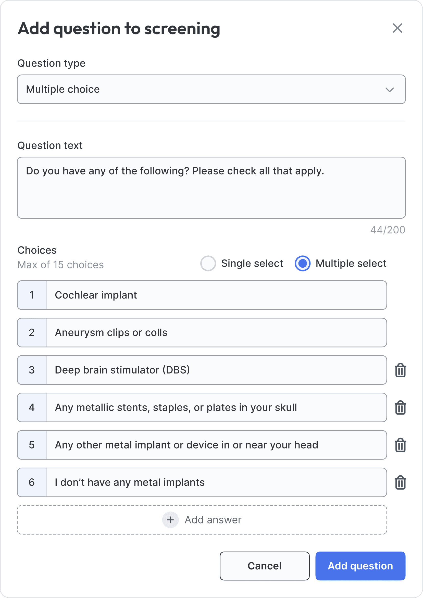Focus the Deep brain stimulator (DBS) field
The image size is (423, 598).
pos(216,370)
